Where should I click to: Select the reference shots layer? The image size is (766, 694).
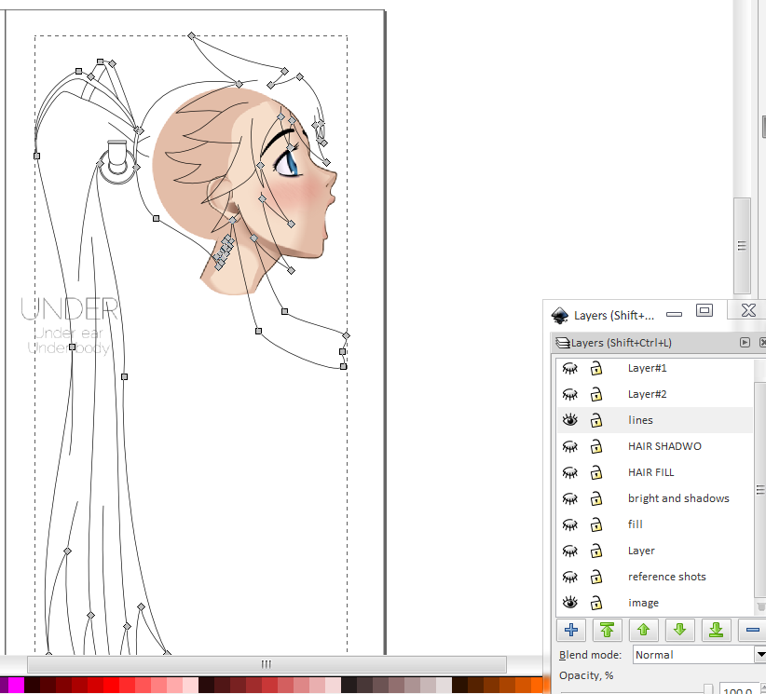(666, 577)
